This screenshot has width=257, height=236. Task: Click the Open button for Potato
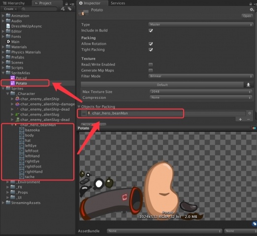(247, 16)
